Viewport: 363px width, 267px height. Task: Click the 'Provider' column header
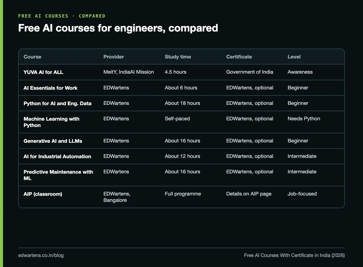(114, 57)
